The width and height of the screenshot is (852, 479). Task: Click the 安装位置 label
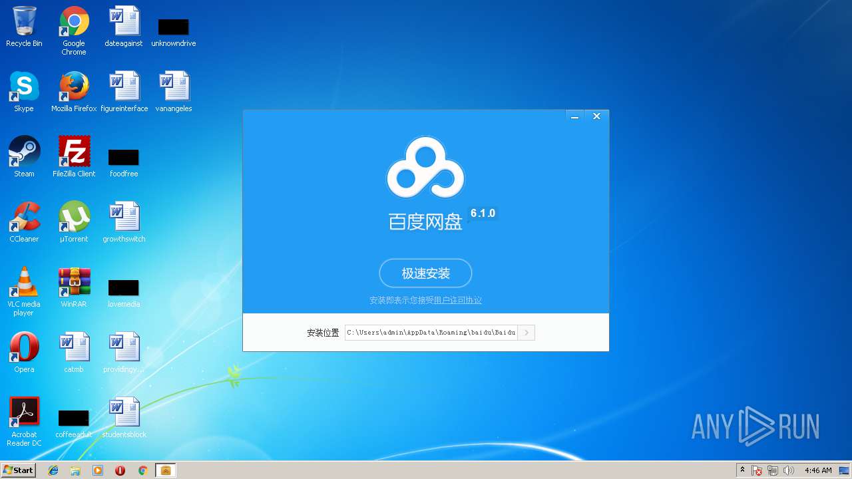pyautogui.click(x=323, y=333)
